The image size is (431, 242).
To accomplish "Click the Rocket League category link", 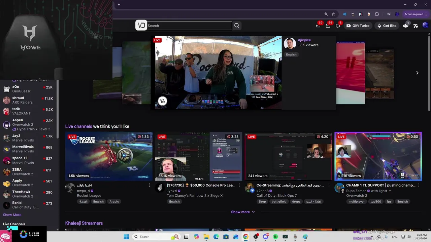I will tap(89, 196).
